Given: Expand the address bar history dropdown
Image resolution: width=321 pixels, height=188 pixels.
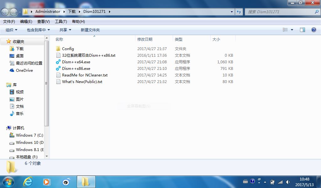Looking at the screenshot, I should [x=232, y=12].
